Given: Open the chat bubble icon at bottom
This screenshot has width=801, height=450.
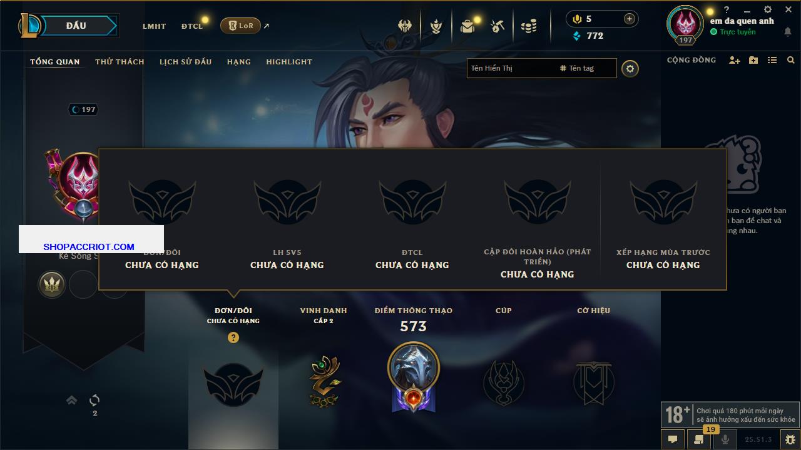Looking at the screenshot, I should pos(673,439).
